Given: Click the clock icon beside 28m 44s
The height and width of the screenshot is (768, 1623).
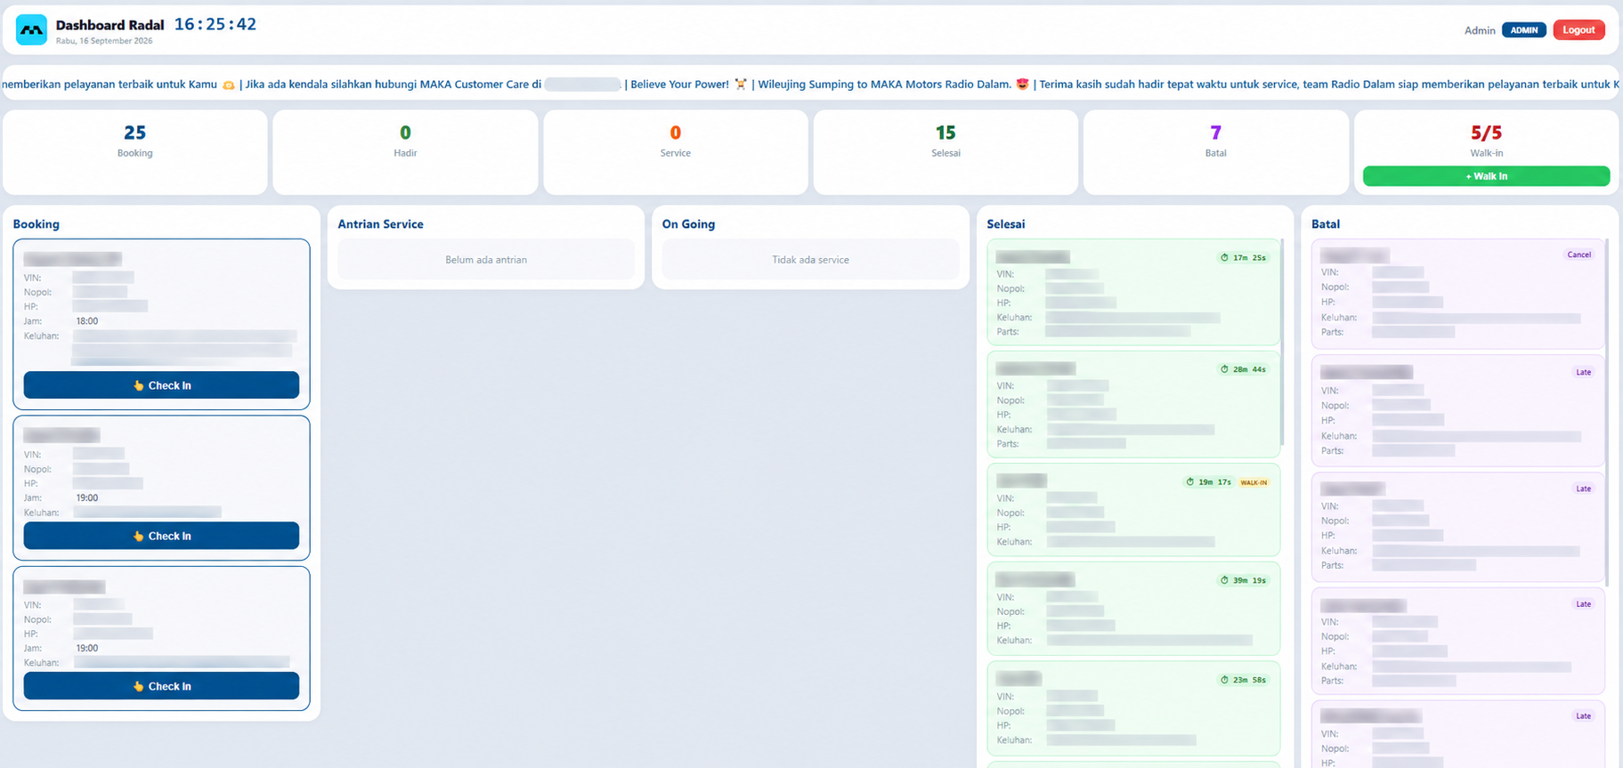Looking at the screenshot, I should tap(1224, 369).
